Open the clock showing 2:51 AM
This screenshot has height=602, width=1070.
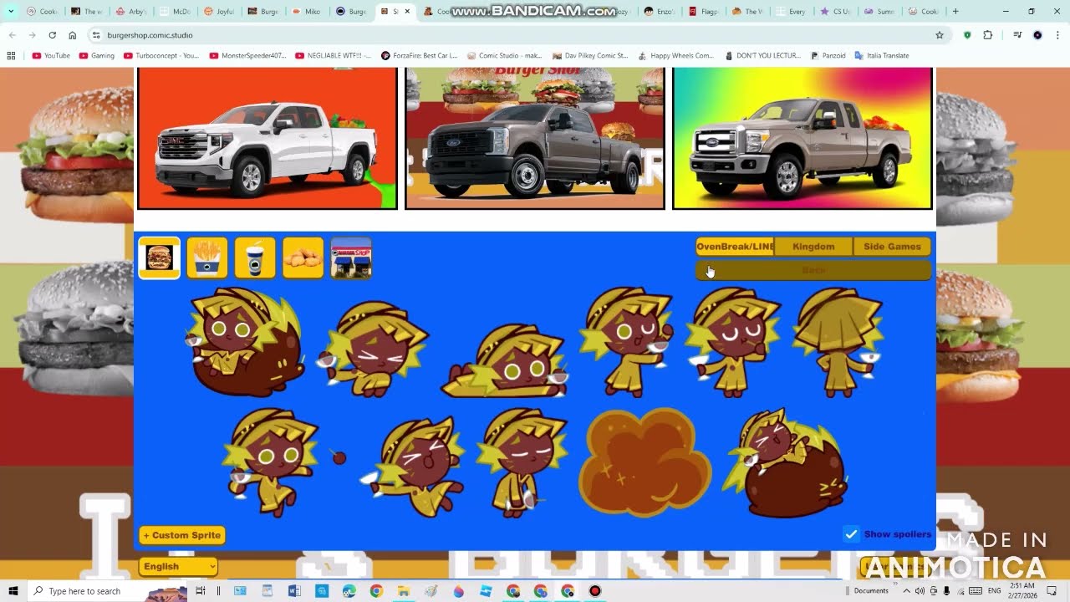pos(1022,591)
